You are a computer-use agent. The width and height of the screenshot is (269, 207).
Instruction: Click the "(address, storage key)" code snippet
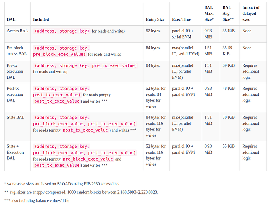(x=62, y=31)
